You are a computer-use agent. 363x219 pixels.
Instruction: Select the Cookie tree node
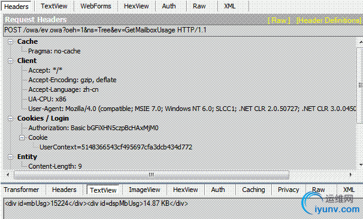pyautogui.click(x=38, y=137)
